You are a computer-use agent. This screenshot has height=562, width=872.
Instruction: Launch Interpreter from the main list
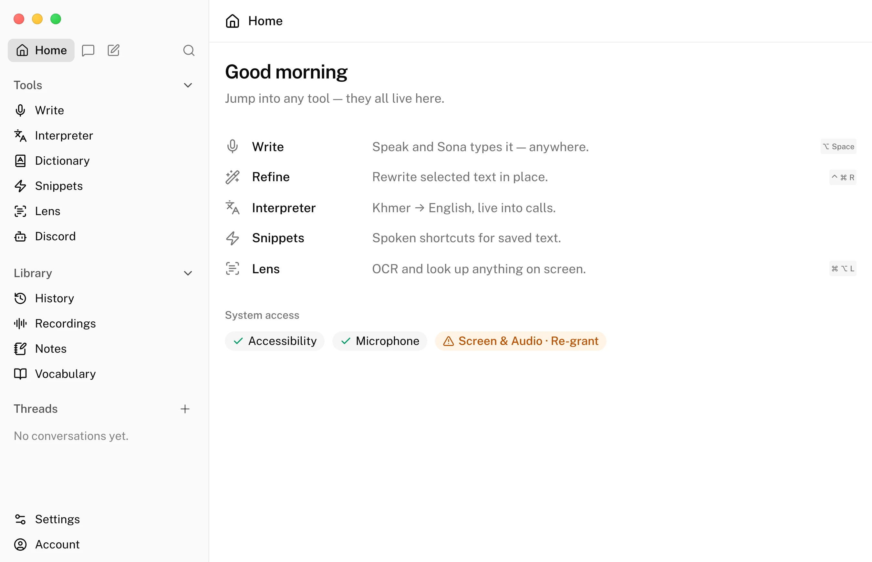(540, 208)
